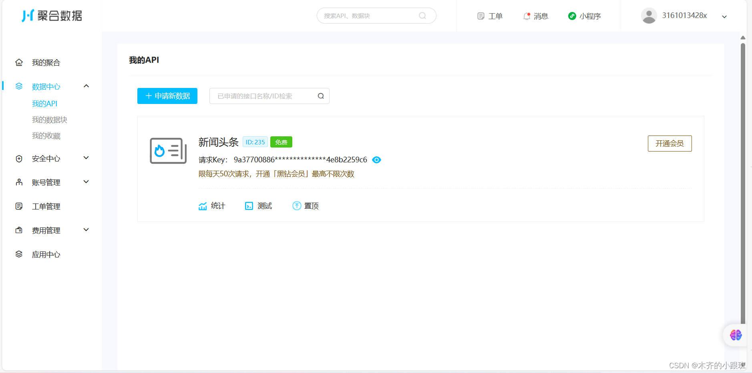Screen dimensions: 752x373
Task: Click the 聚合数据 logo
Action: pos(52,16)
